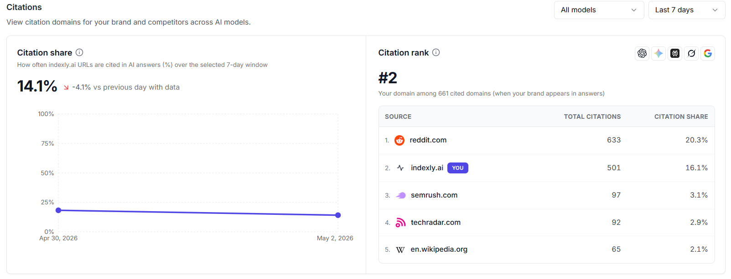Click the 92 total citations value
The height and width of the screenshot is (279, 731).
pyautogui.click(x=616, y=223)
